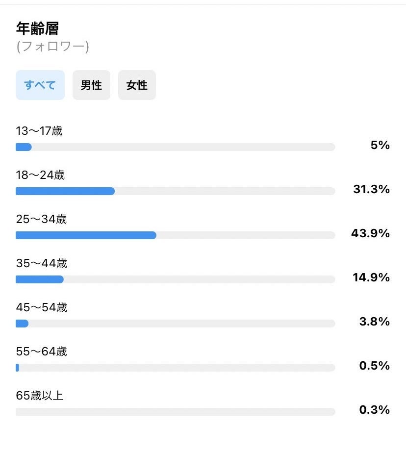The image size is (406, 450).
Task: Click the 13〜17歳 age label
Action: [39, 131]
